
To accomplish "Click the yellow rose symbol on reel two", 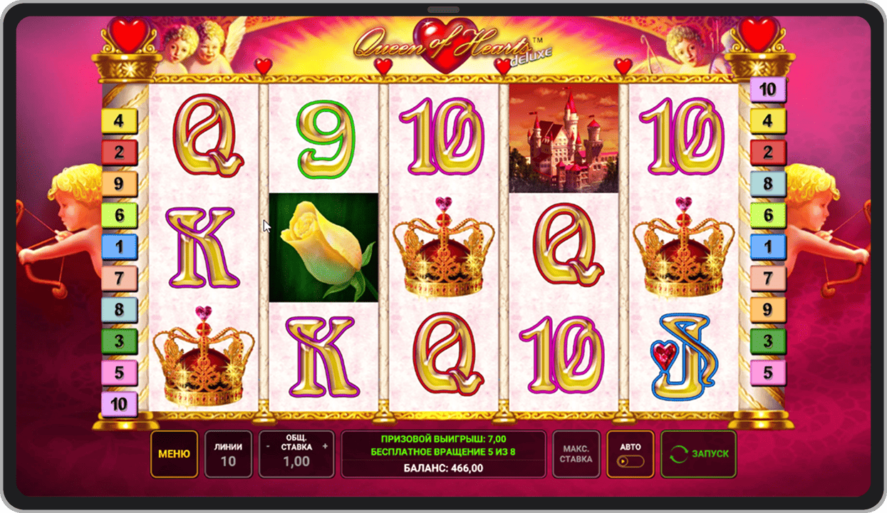I will [323, 247].
